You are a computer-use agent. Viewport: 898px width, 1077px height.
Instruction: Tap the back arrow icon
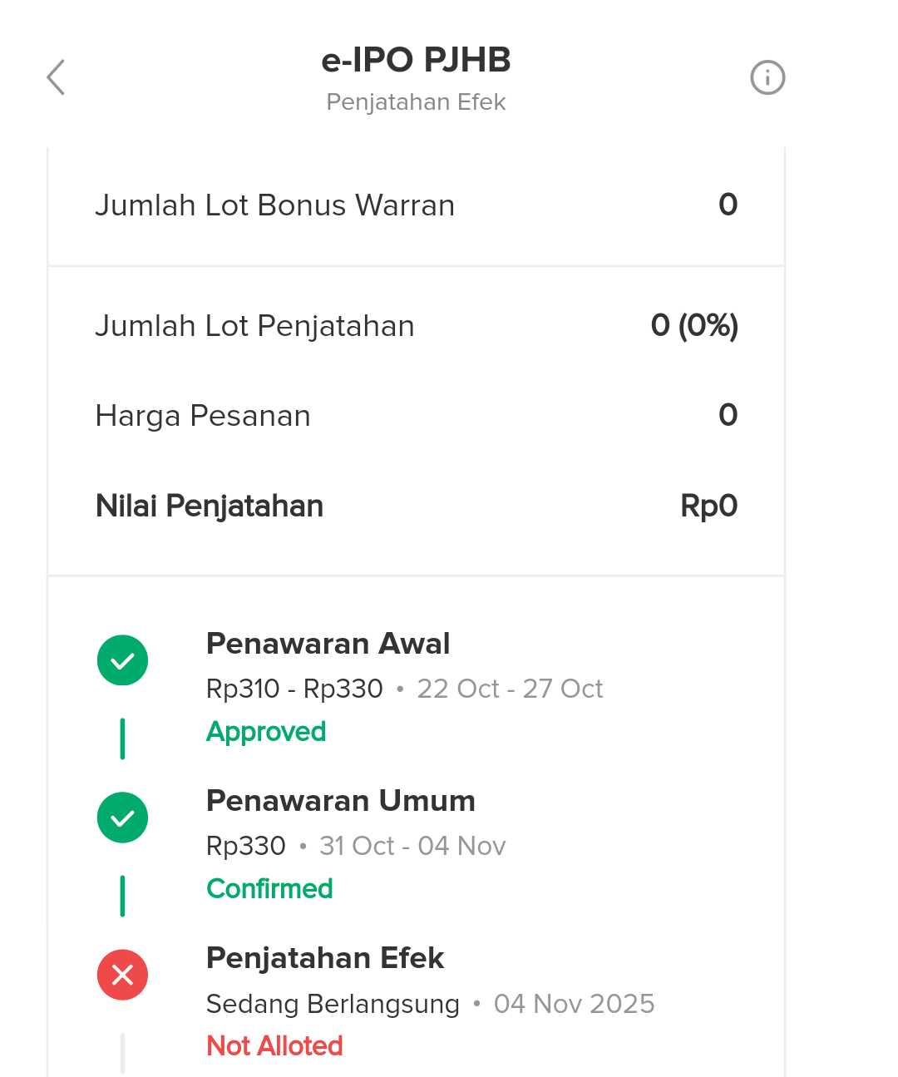click(56, 77)
